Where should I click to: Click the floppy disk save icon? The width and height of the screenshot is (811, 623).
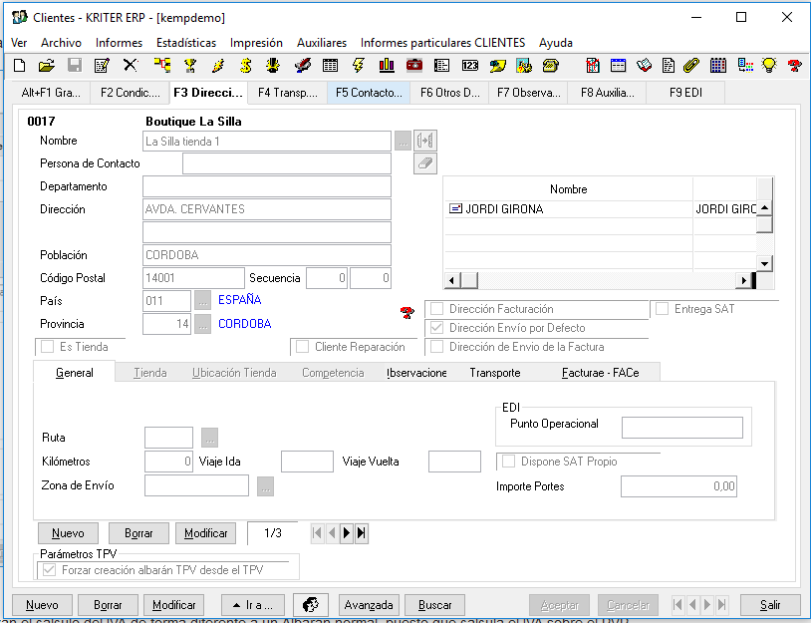[x=75, y=65]
